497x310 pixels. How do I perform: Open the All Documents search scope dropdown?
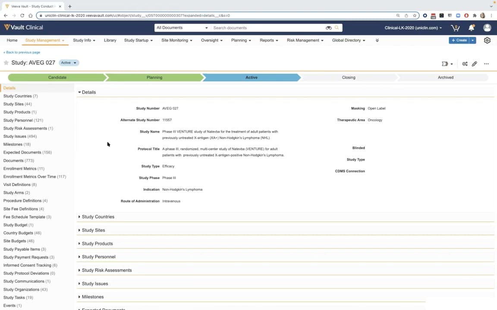[182, 28]
